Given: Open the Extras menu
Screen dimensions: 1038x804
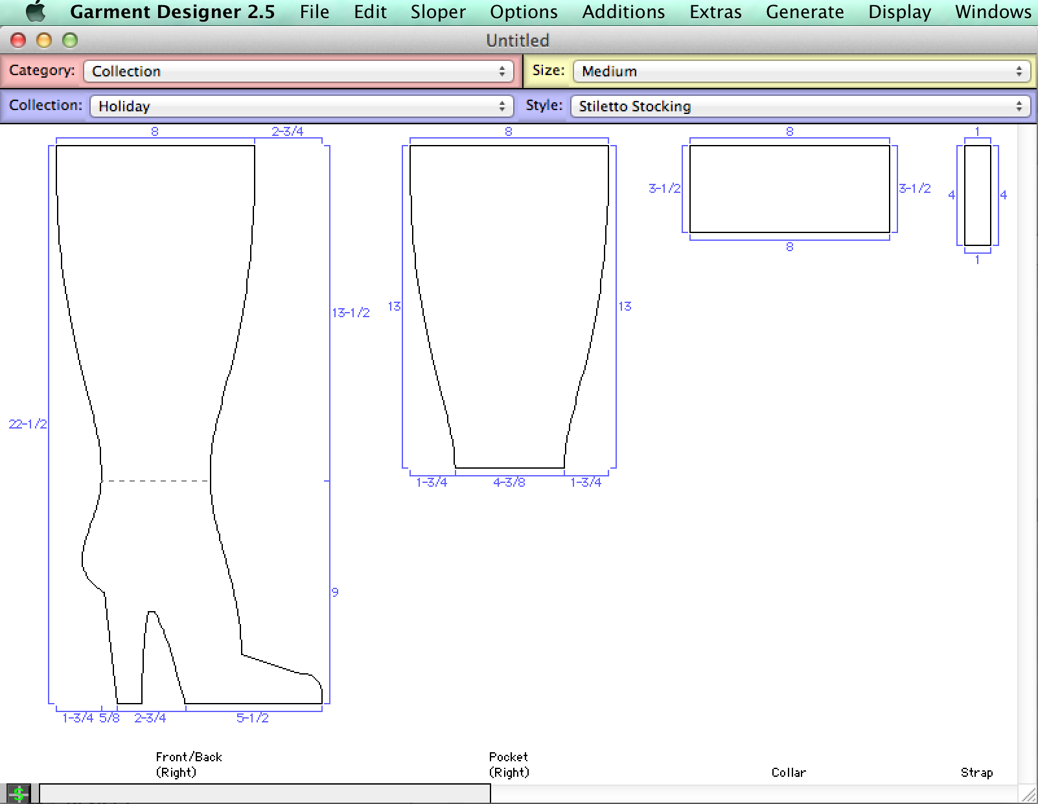Looking at the screenshot, I should tap(715, 12).
